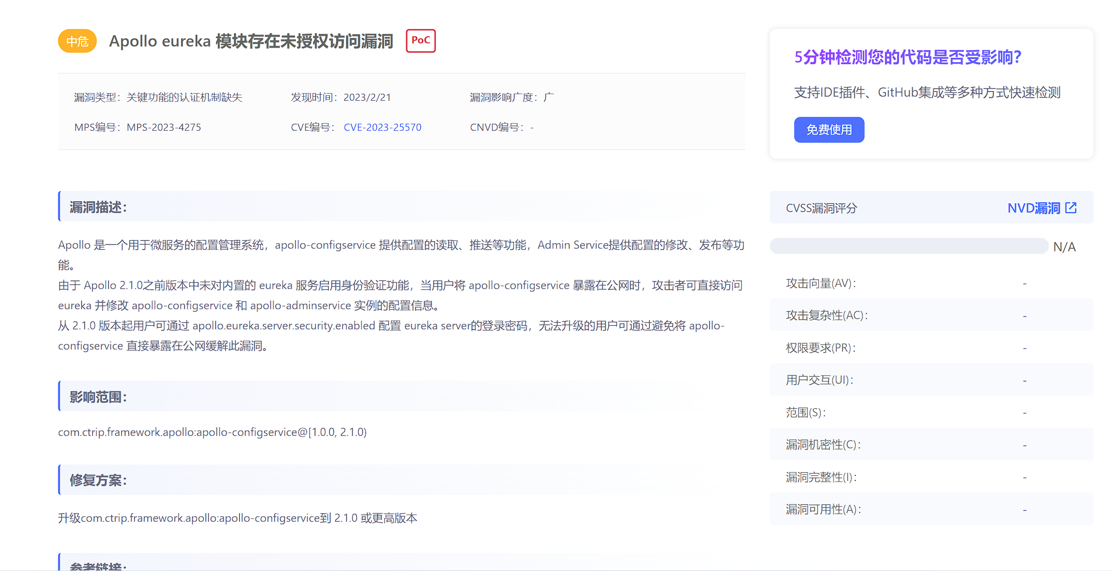Open the NVD漏洞 link
Screen dimensions: 1111x571
click(1034, 208)
